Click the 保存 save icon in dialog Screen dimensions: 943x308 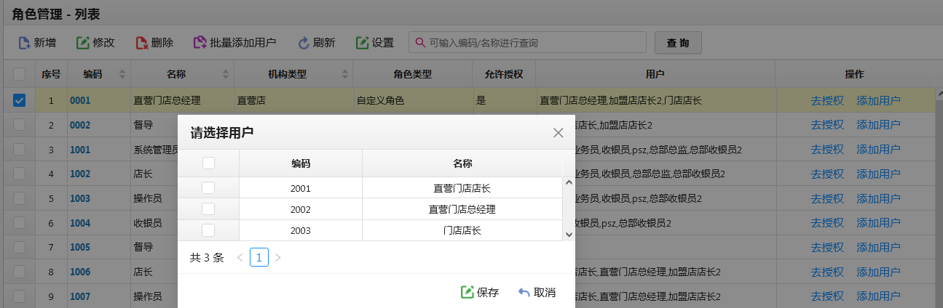(467, 292)
